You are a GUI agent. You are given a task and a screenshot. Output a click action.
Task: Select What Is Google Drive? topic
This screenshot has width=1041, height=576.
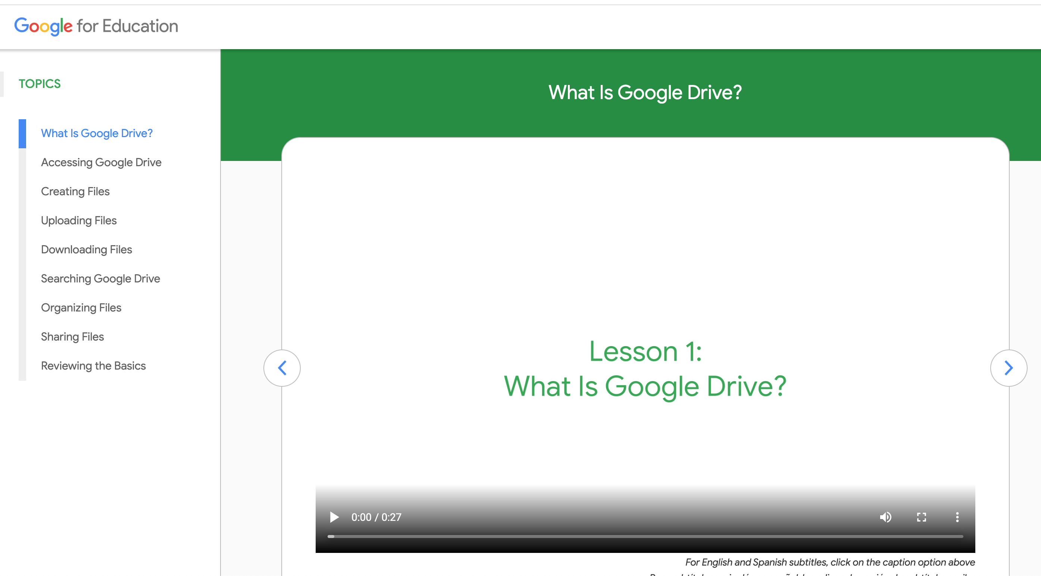tap(97, 133)
